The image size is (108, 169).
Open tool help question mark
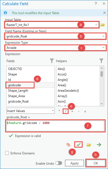click(96, 4)
